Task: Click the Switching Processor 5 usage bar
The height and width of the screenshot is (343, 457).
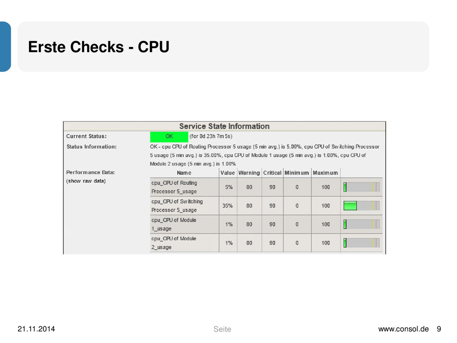Action: [361, 205]
